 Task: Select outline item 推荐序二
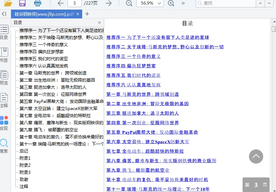tap(62, 37)
